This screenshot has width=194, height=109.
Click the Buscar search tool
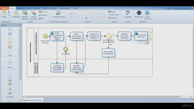112,12
